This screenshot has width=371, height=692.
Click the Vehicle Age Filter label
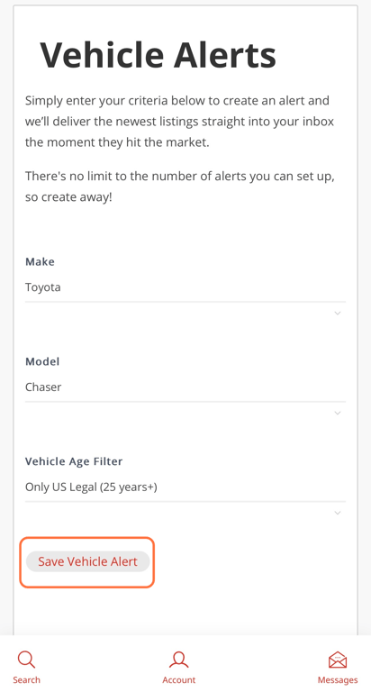coord(74,461)
